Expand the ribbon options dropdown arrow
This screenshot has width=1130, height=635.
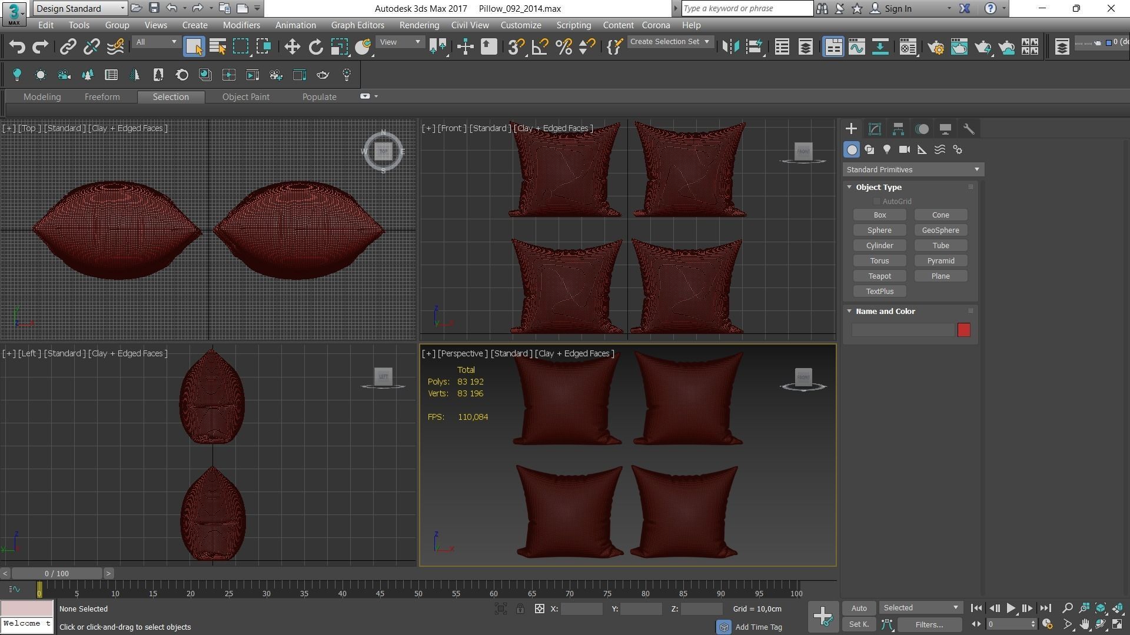pyautogui.click(x=376, y=96)
